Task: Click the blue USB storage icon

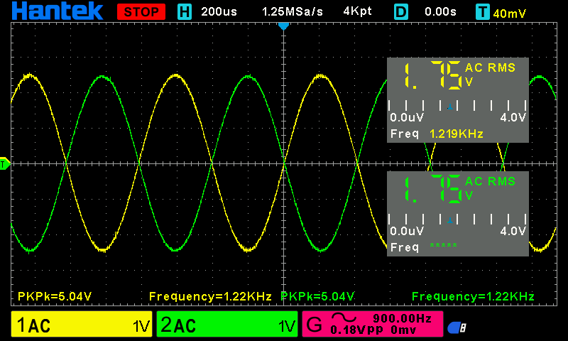Action: (x=457, y=328)
